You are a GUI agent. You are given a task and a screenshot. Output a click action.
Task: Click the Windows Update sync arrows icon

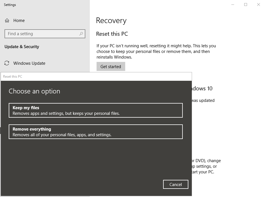(7, 63)
